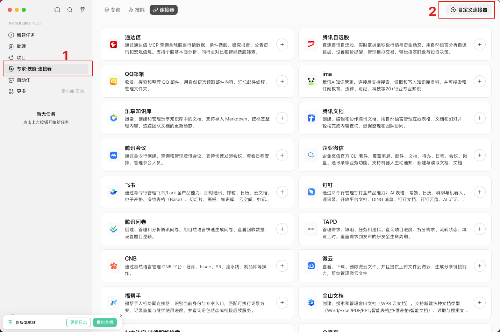The image size is (500, 332).
Task: Add the ima connector
Action: click(x=480, y=81)
